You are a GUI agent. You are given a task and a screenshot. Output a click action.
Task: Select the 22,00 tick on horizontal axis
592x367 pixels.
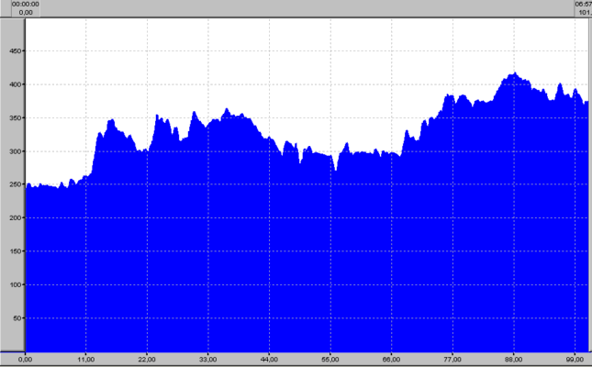(147, 359)
